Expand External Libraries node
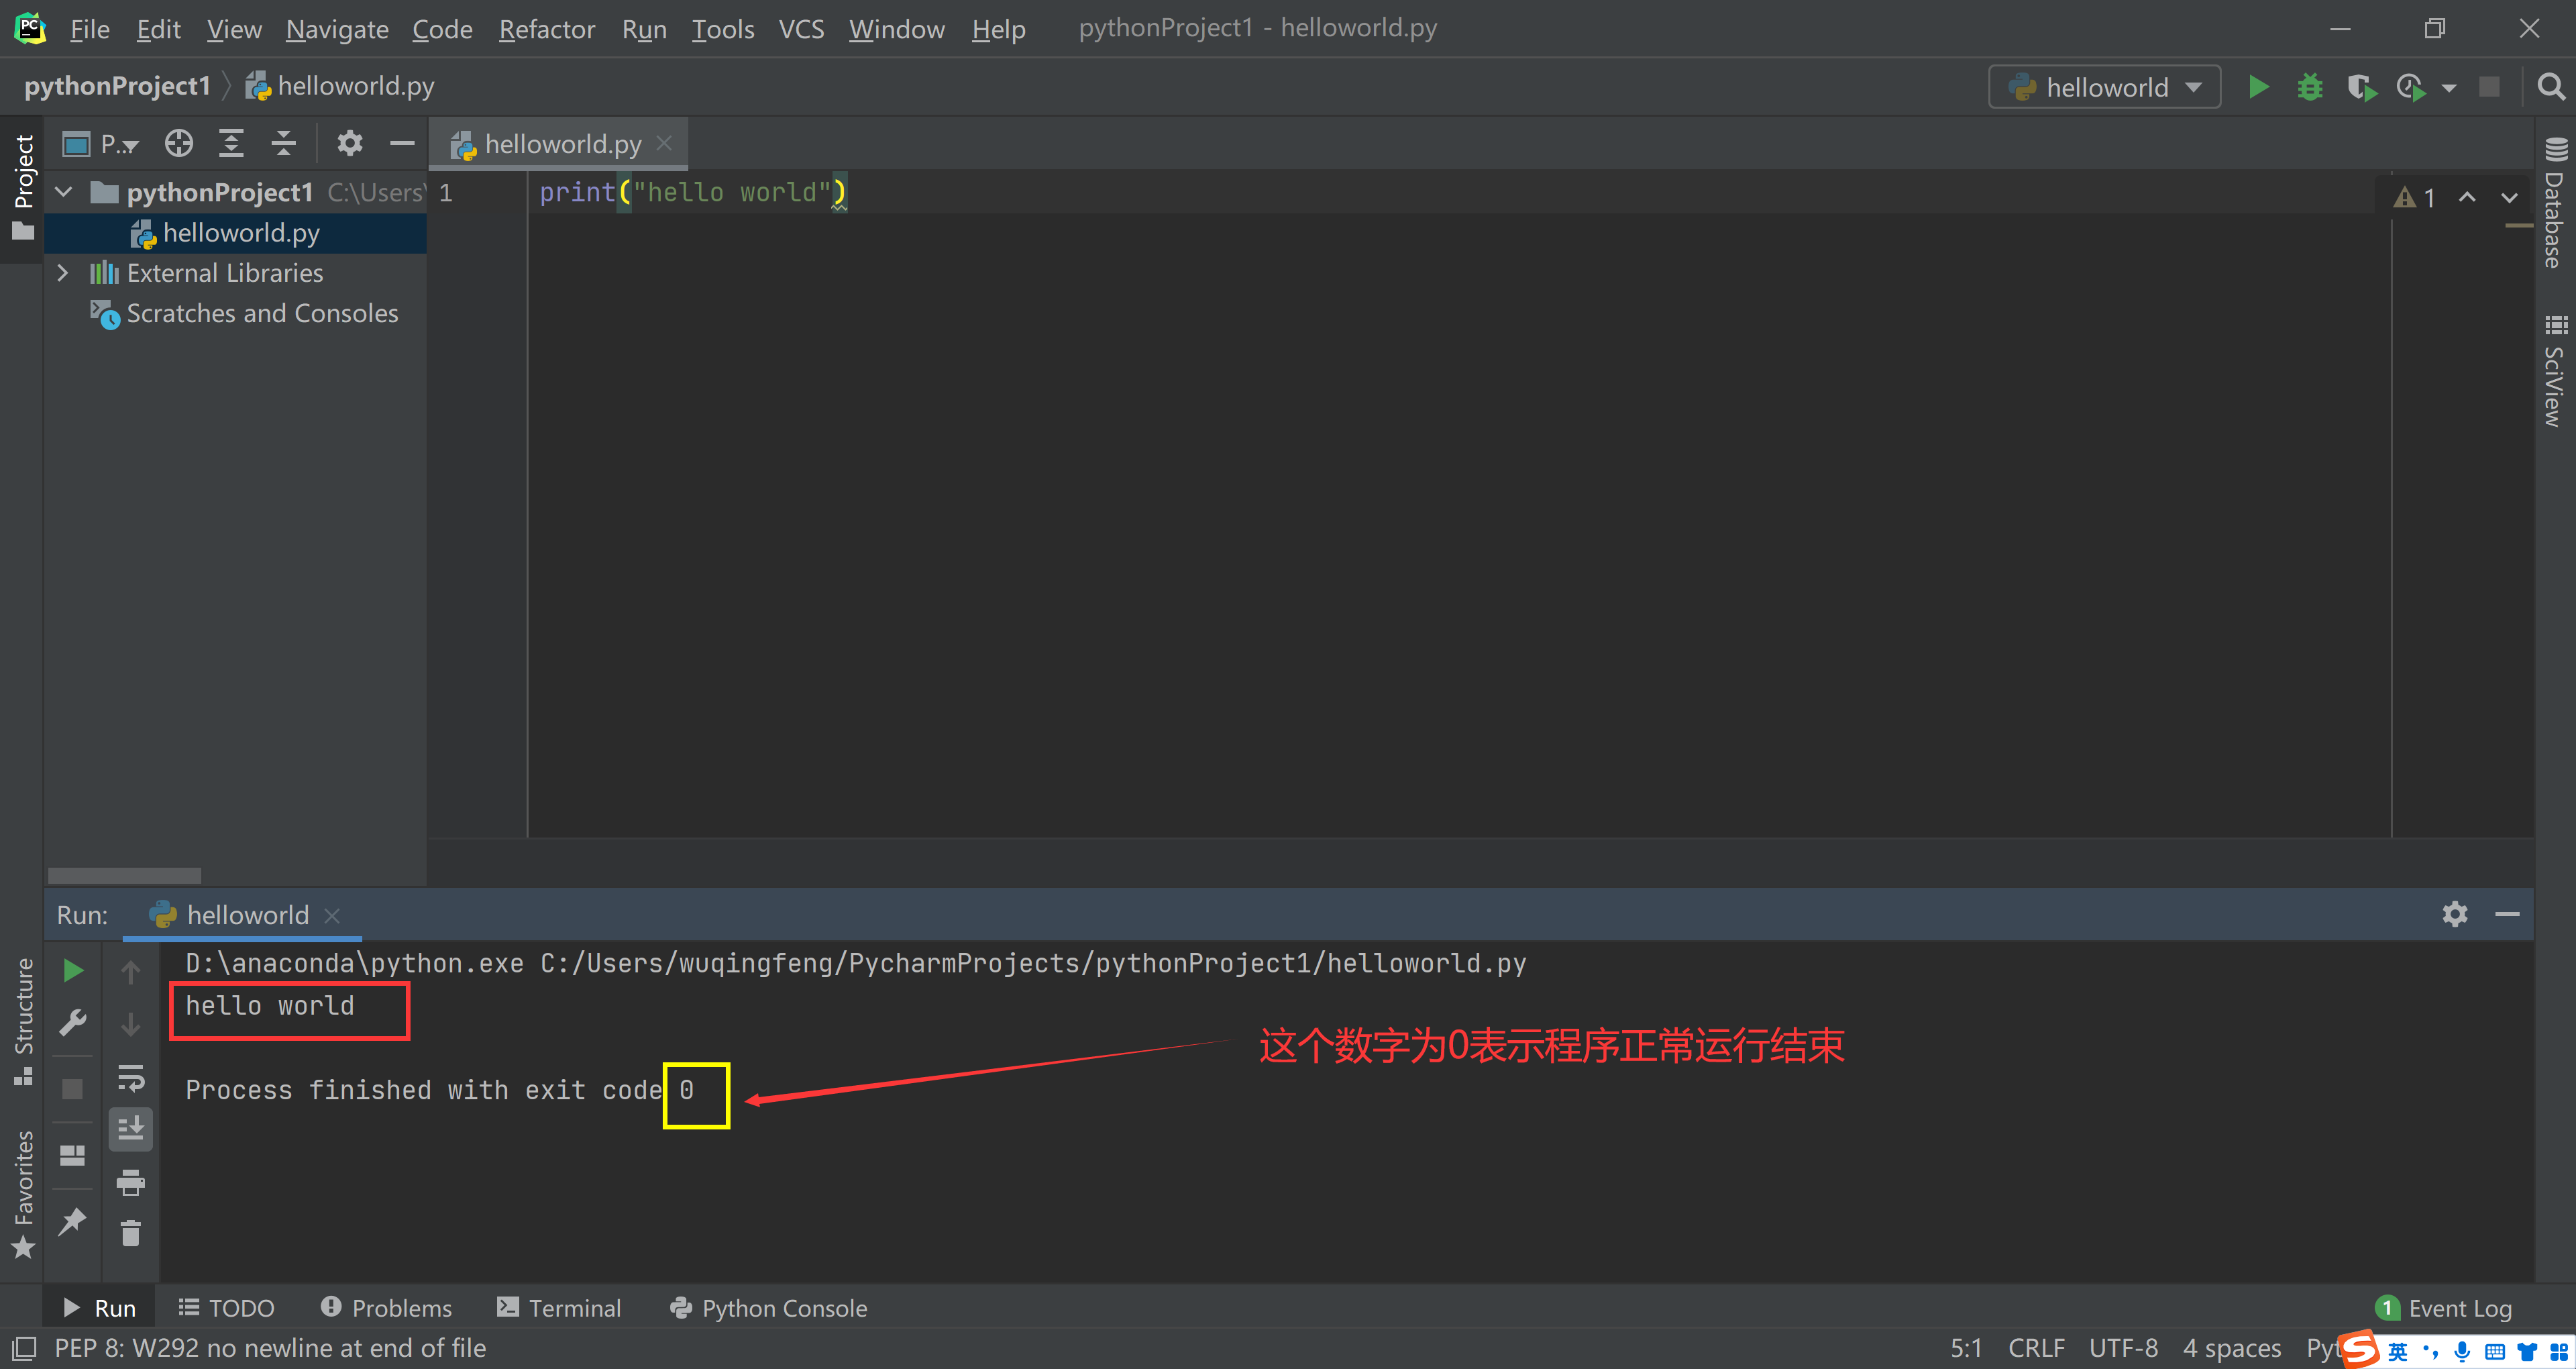Screen dimensions: 2576x1369 62,272
